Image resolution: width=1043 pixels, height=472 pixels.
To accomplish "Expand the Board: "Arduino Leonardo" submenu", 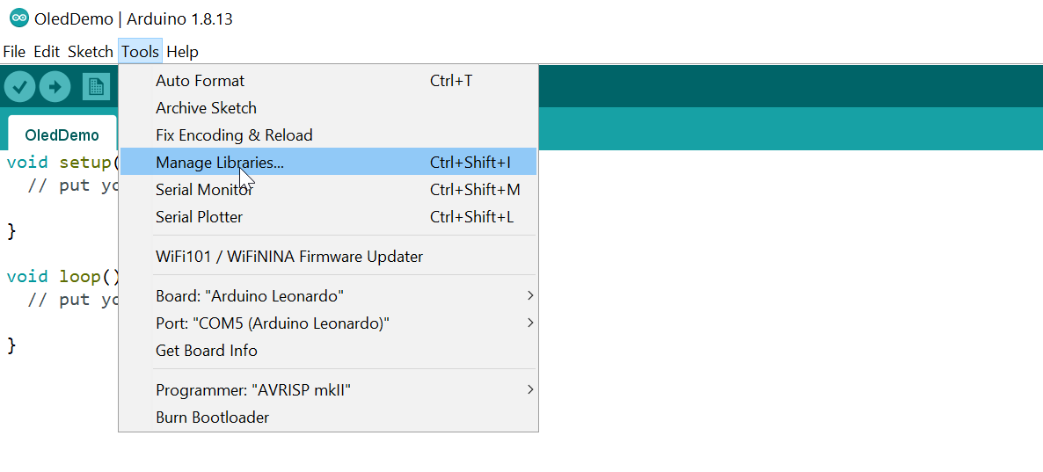I will [328, 295].
